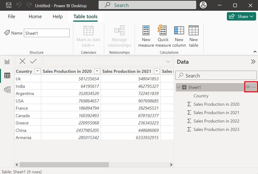Switch to Report view in left sidebar
Viewport: 258px width, 174px height.
7,61
